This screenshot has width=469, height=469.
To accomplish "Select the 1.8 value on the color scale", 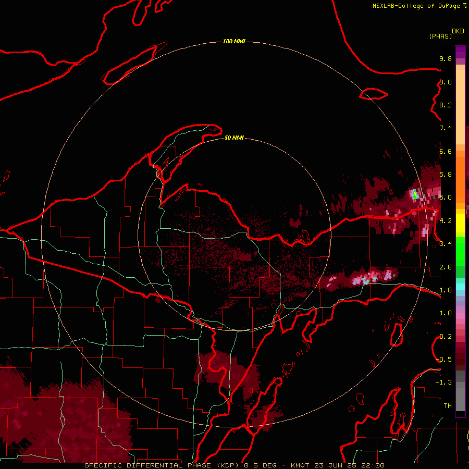I will 446,290.
